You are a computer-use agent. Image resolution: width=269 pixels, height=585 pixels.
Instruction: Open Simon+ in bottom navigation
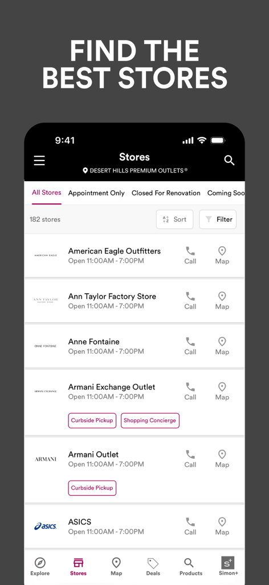point(228,567)
